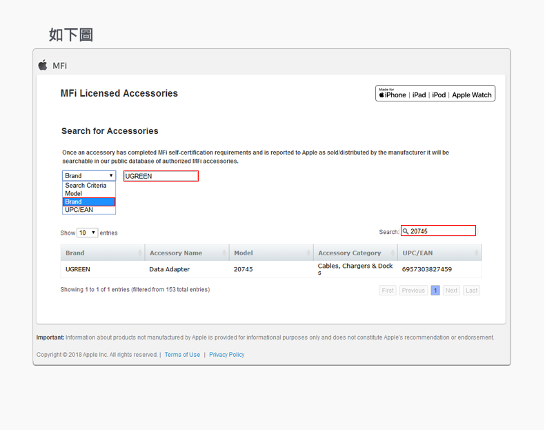The image size is (545, 430).
Task: Select Model from the criteria list
Action: point(74,194)
